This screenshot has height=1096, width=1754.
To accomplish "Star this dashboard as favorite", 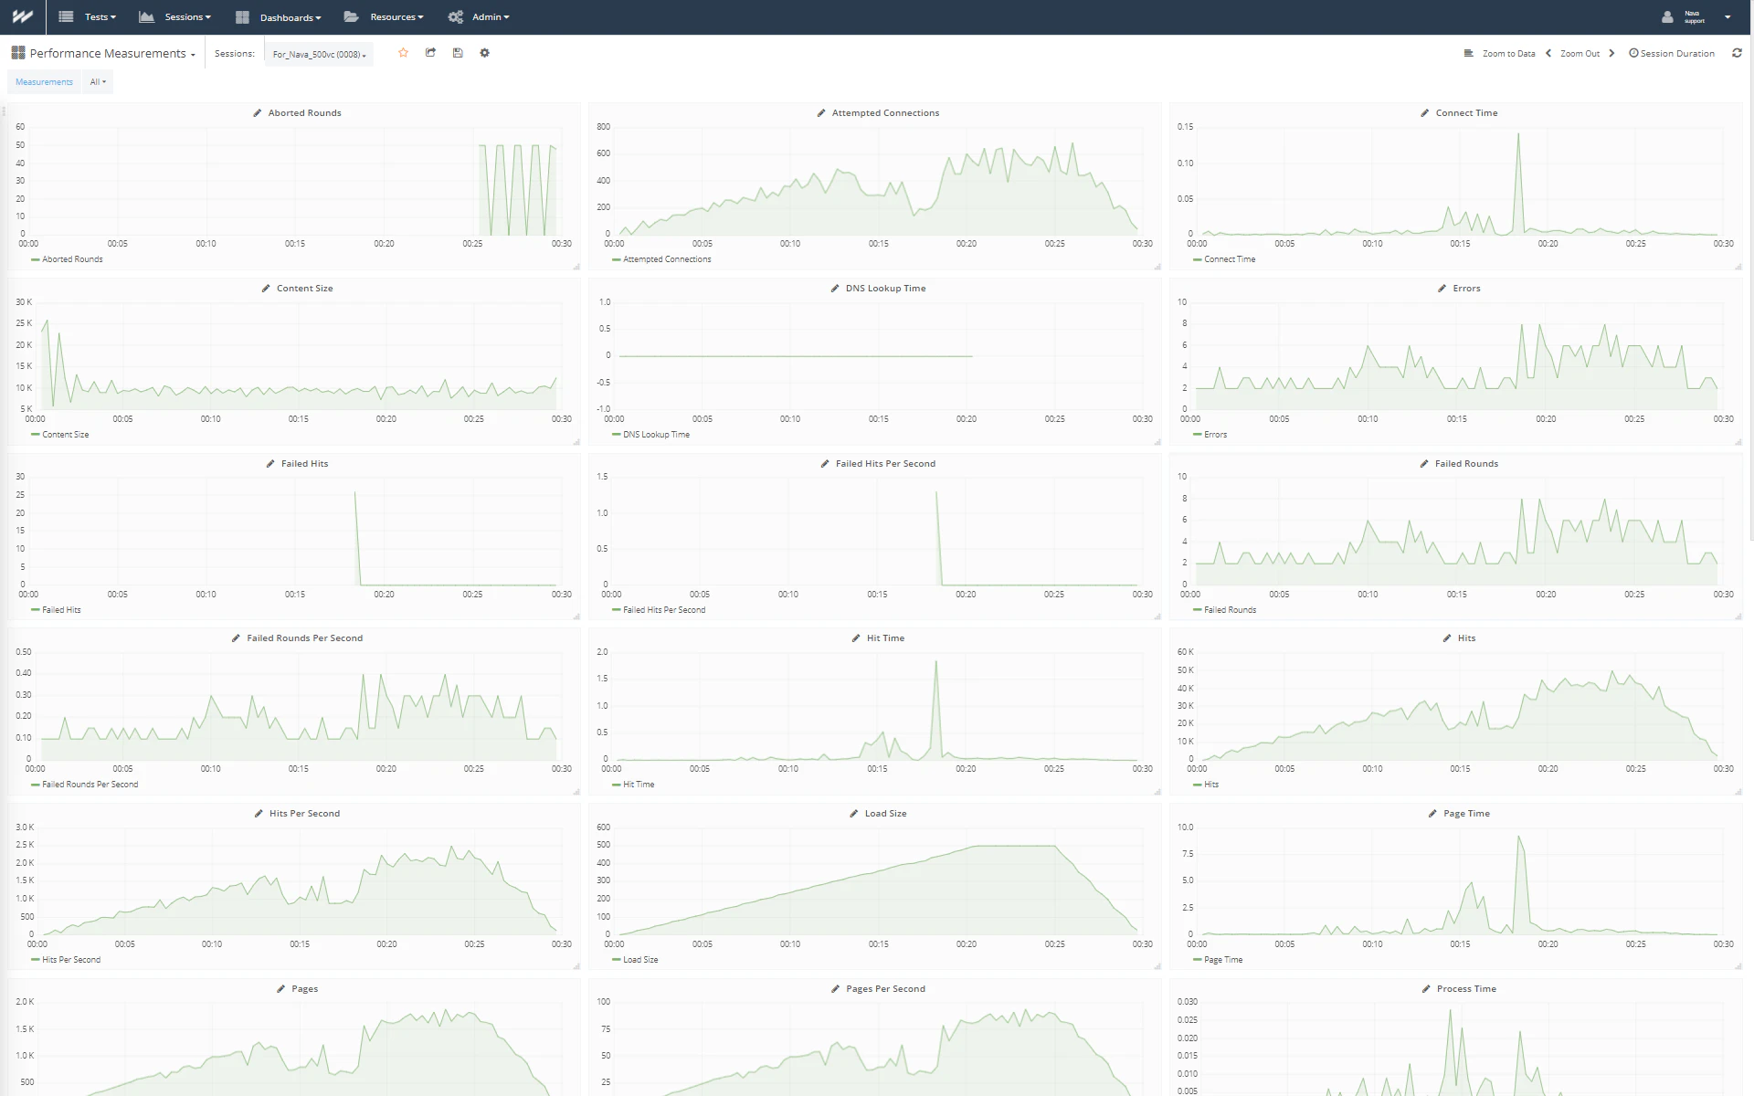I will tap(403, 53).
